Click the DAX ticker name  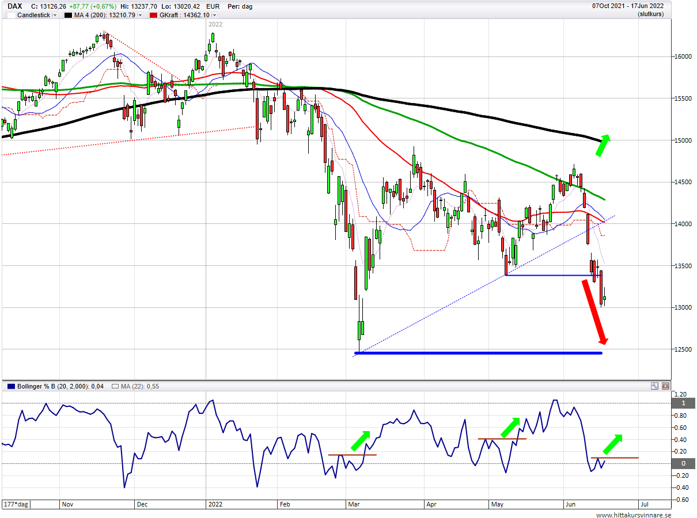click(15, 6)
